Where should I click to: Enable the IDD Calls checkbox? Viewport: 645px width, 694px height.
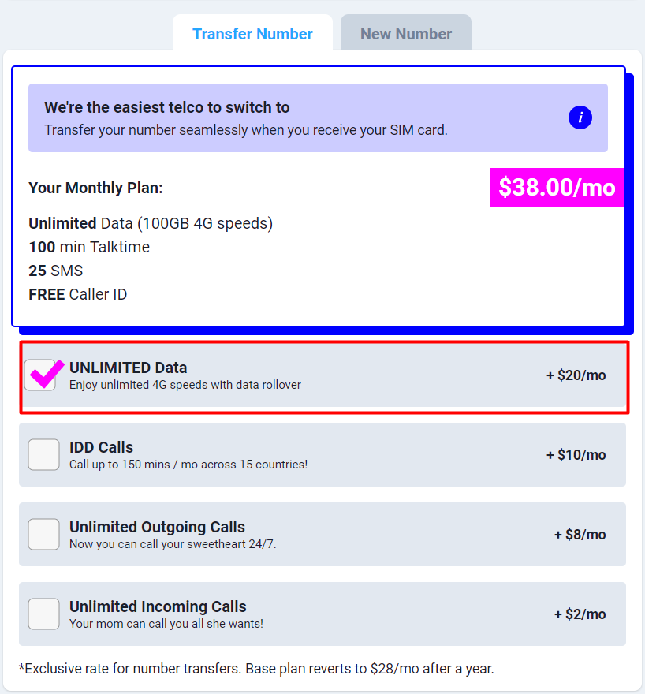43,455
